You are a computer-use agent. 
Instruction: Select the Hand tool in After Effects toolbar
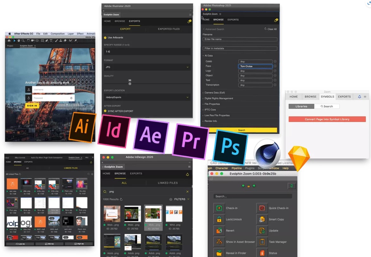[19, 40]
